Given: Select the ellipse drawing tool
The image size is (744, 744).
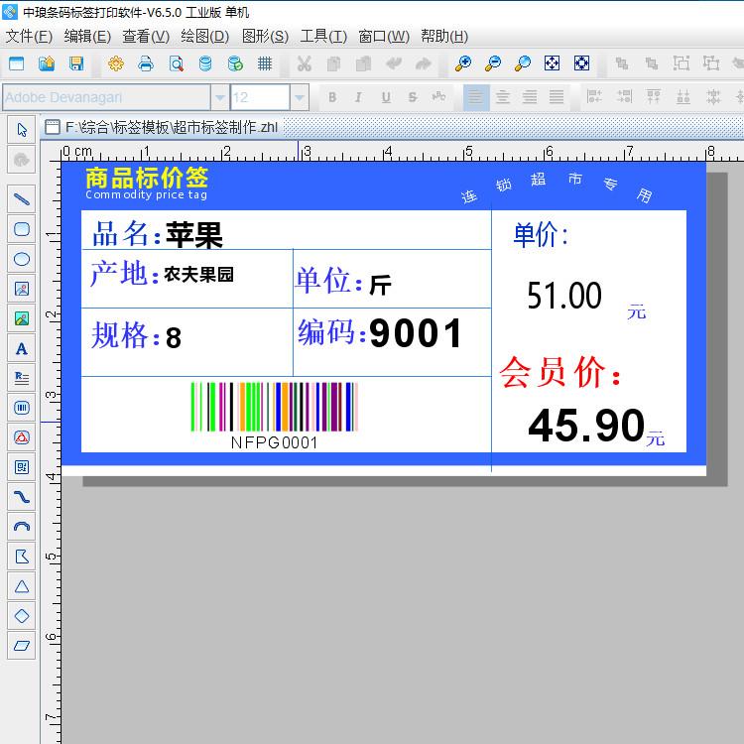Looking at the screenshot, I should (22, 259).
